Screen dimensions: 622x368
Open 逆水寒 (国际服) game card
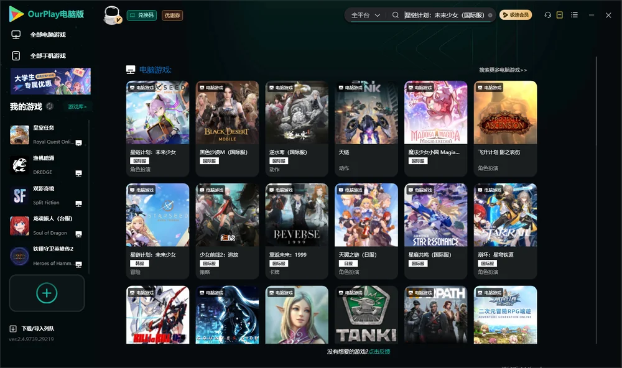297,129
